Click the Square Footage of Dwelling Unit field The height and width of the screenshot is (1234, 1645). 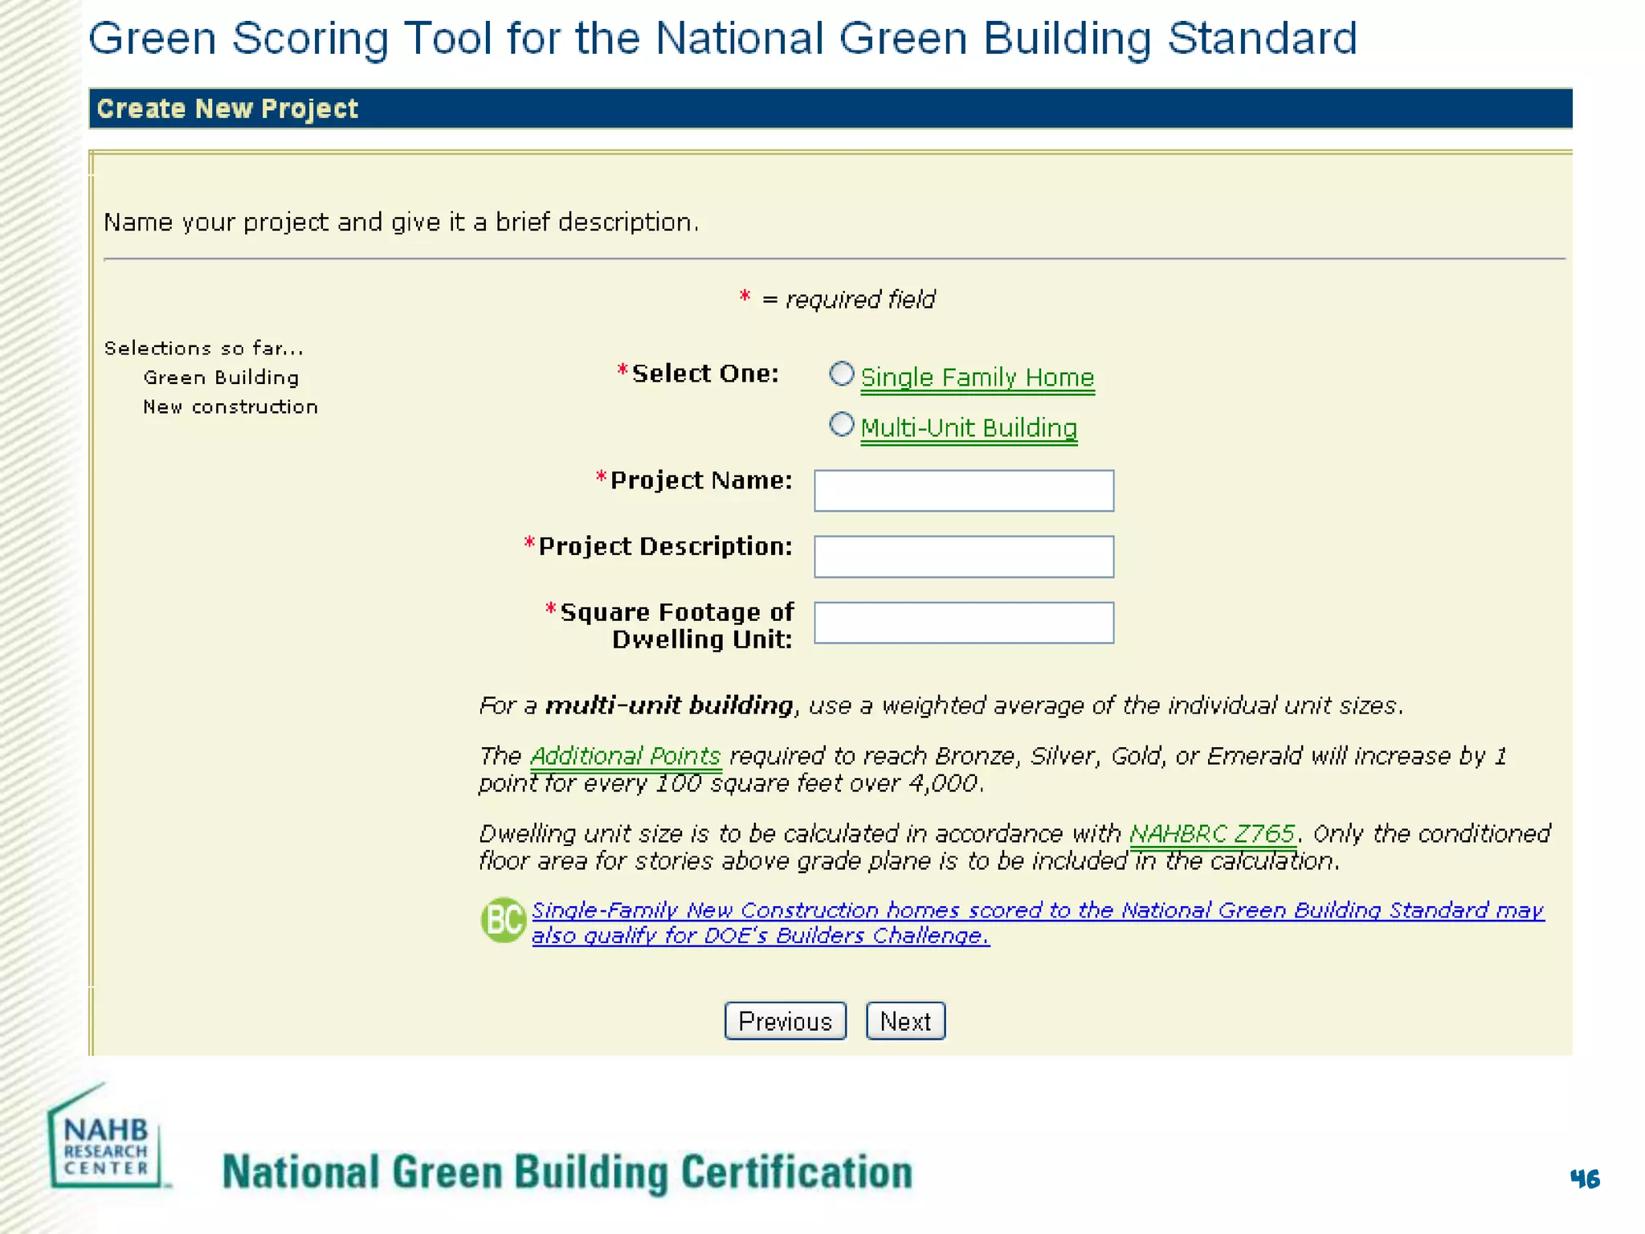pyautogui.click(x=963, y=623)
